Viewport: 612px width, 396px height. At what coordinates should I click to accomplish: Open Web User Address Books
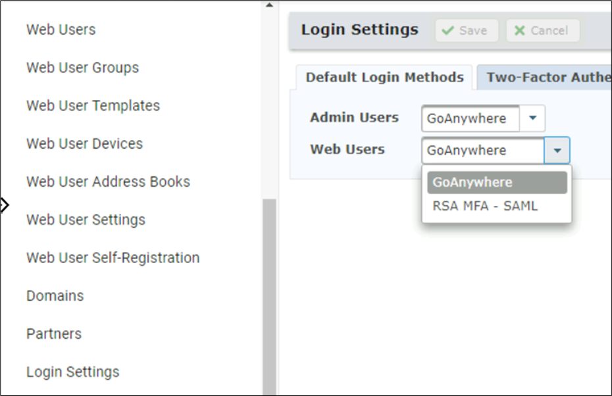[x=108, y=182]
